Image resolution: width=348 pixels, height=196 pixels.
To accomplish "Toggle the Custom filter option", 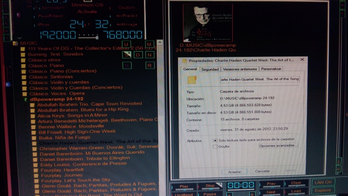I will pos(126,7).
